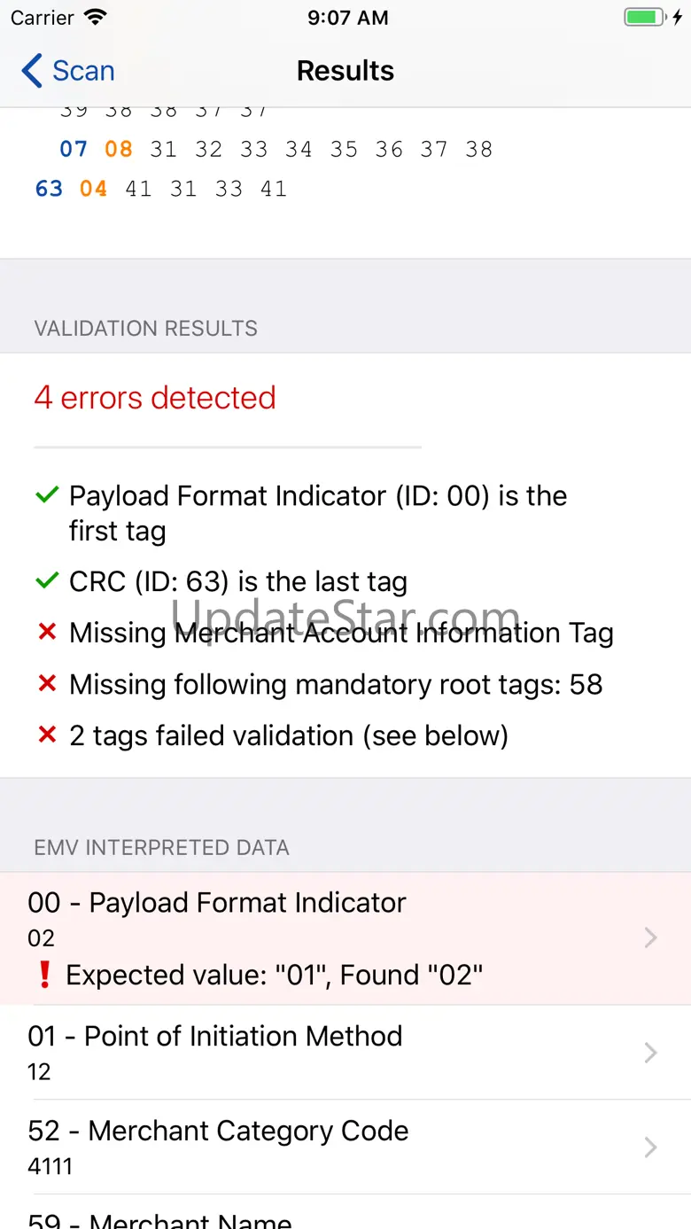This screenshot has height=1229, width=691.
Task: Tap red X for Missing Merchant Account
Action: coord(47,633)
